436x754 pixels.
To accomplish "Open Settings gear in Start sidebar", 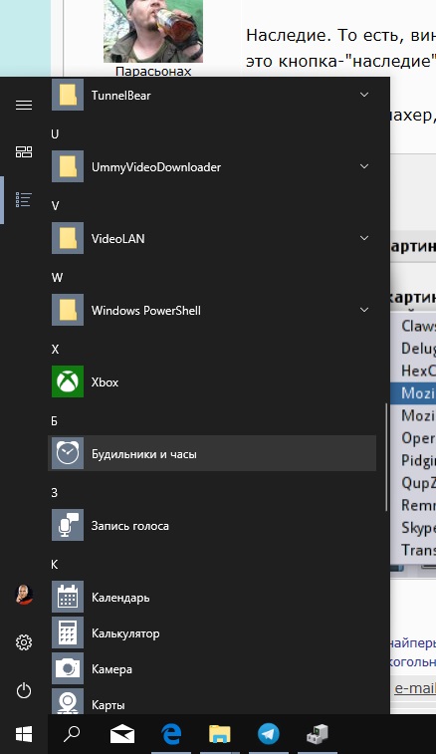I will tap(24, 642).
